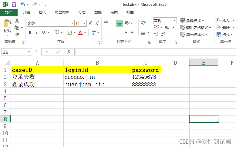The image size is (236, 147).
Task: Open the number format dropdown 常规
Action: [x=174, y=21]
